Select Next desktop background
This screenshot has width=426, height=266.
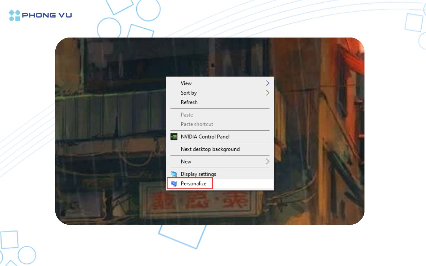tap(210, 149)
